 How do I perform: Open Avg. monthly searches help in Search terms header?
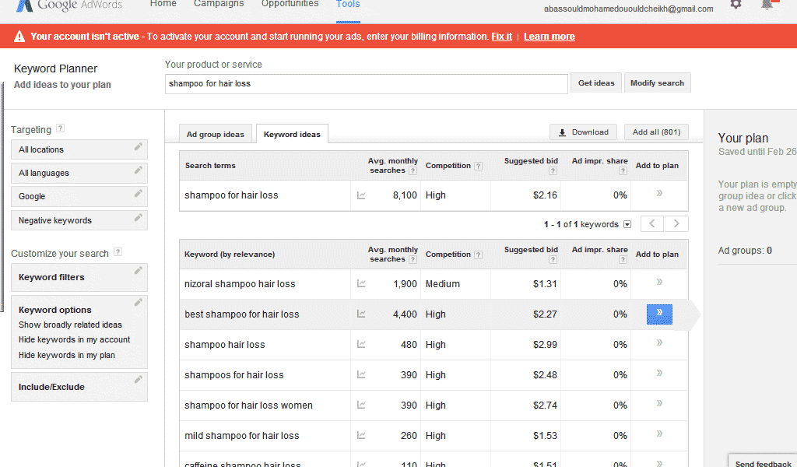(x=413, y=170)
